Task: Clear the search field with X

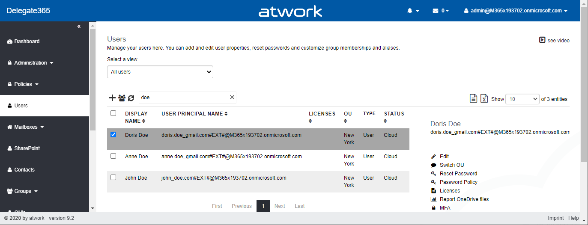Action: pos(232,98)
